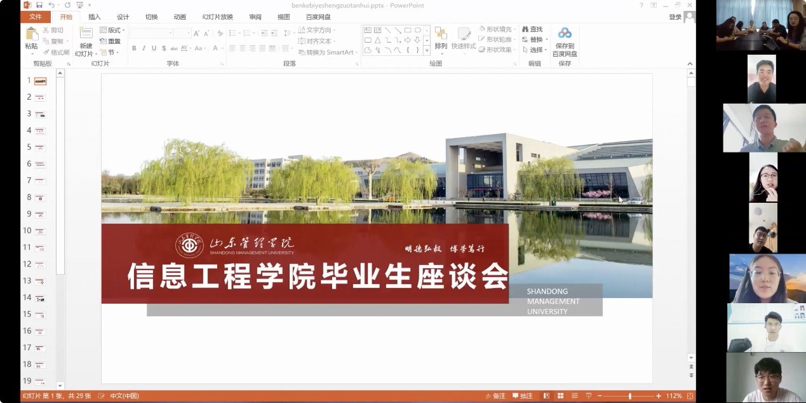Click the 重置 reset slide button

coord(111,41)
